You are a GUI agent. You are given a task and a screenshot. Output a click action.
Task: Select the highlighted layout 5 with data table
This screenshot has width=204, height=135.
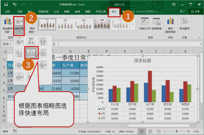pos(31,53)
